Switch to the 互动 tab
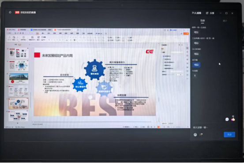The width and height of the screenshot is (244, 163). 203,21
